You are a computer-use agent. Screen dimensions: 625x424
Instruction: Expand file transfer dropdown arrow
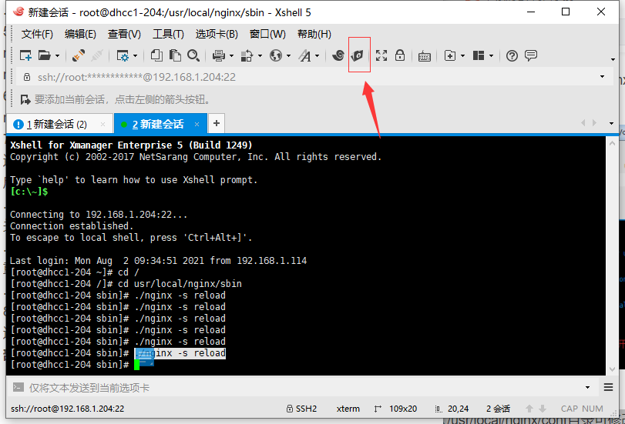click(x=260, y=56)
